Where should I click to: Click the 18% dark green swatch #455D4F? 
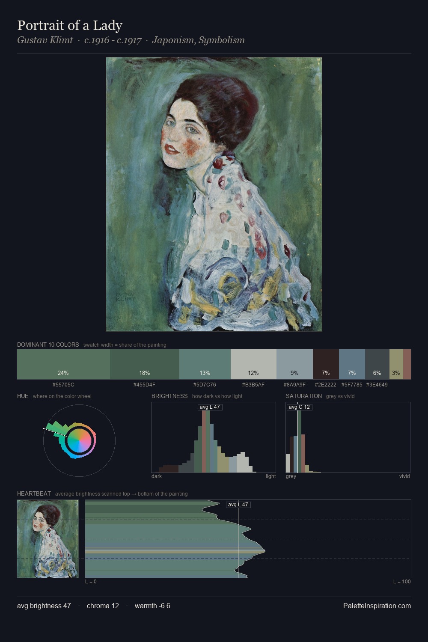(145, 364)
